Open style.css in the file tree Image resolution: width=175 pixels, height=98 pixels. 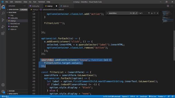tap(13, 29)
